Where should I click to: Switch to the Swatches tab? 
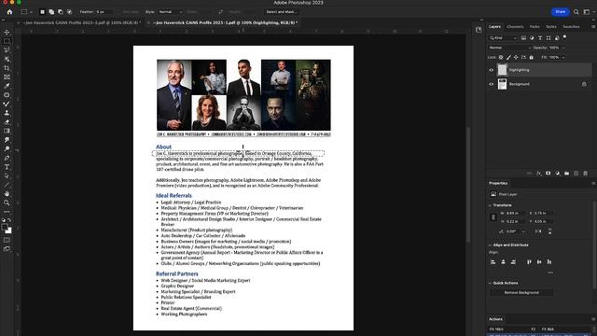click(x=572, y=27)
